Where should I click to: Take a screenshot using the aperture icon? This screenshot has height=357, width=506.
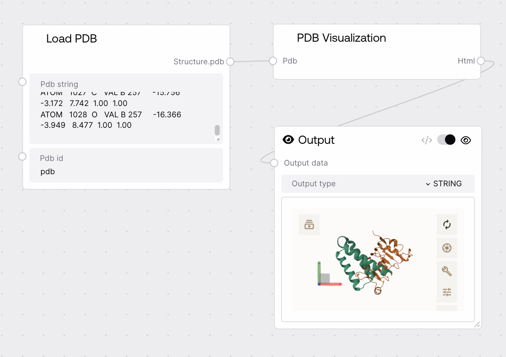(447, 248)
